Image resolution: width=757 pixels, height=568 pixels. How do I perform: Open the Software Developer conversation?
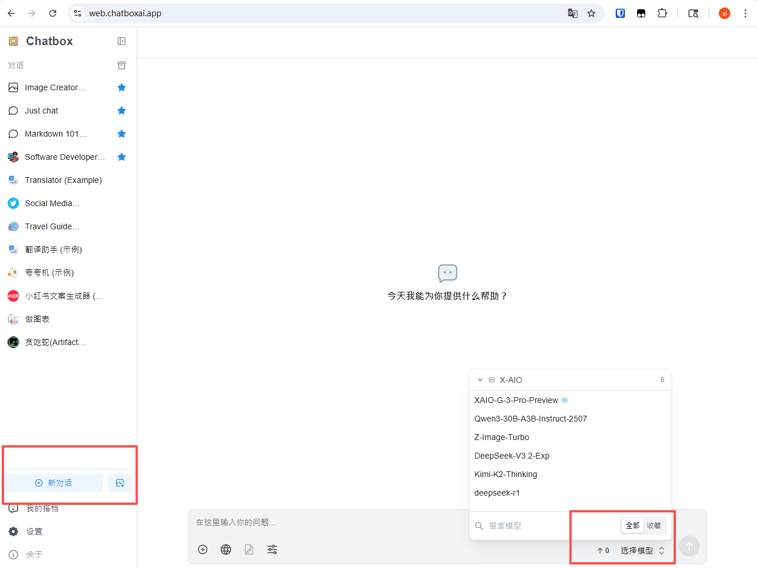point(65,157)
